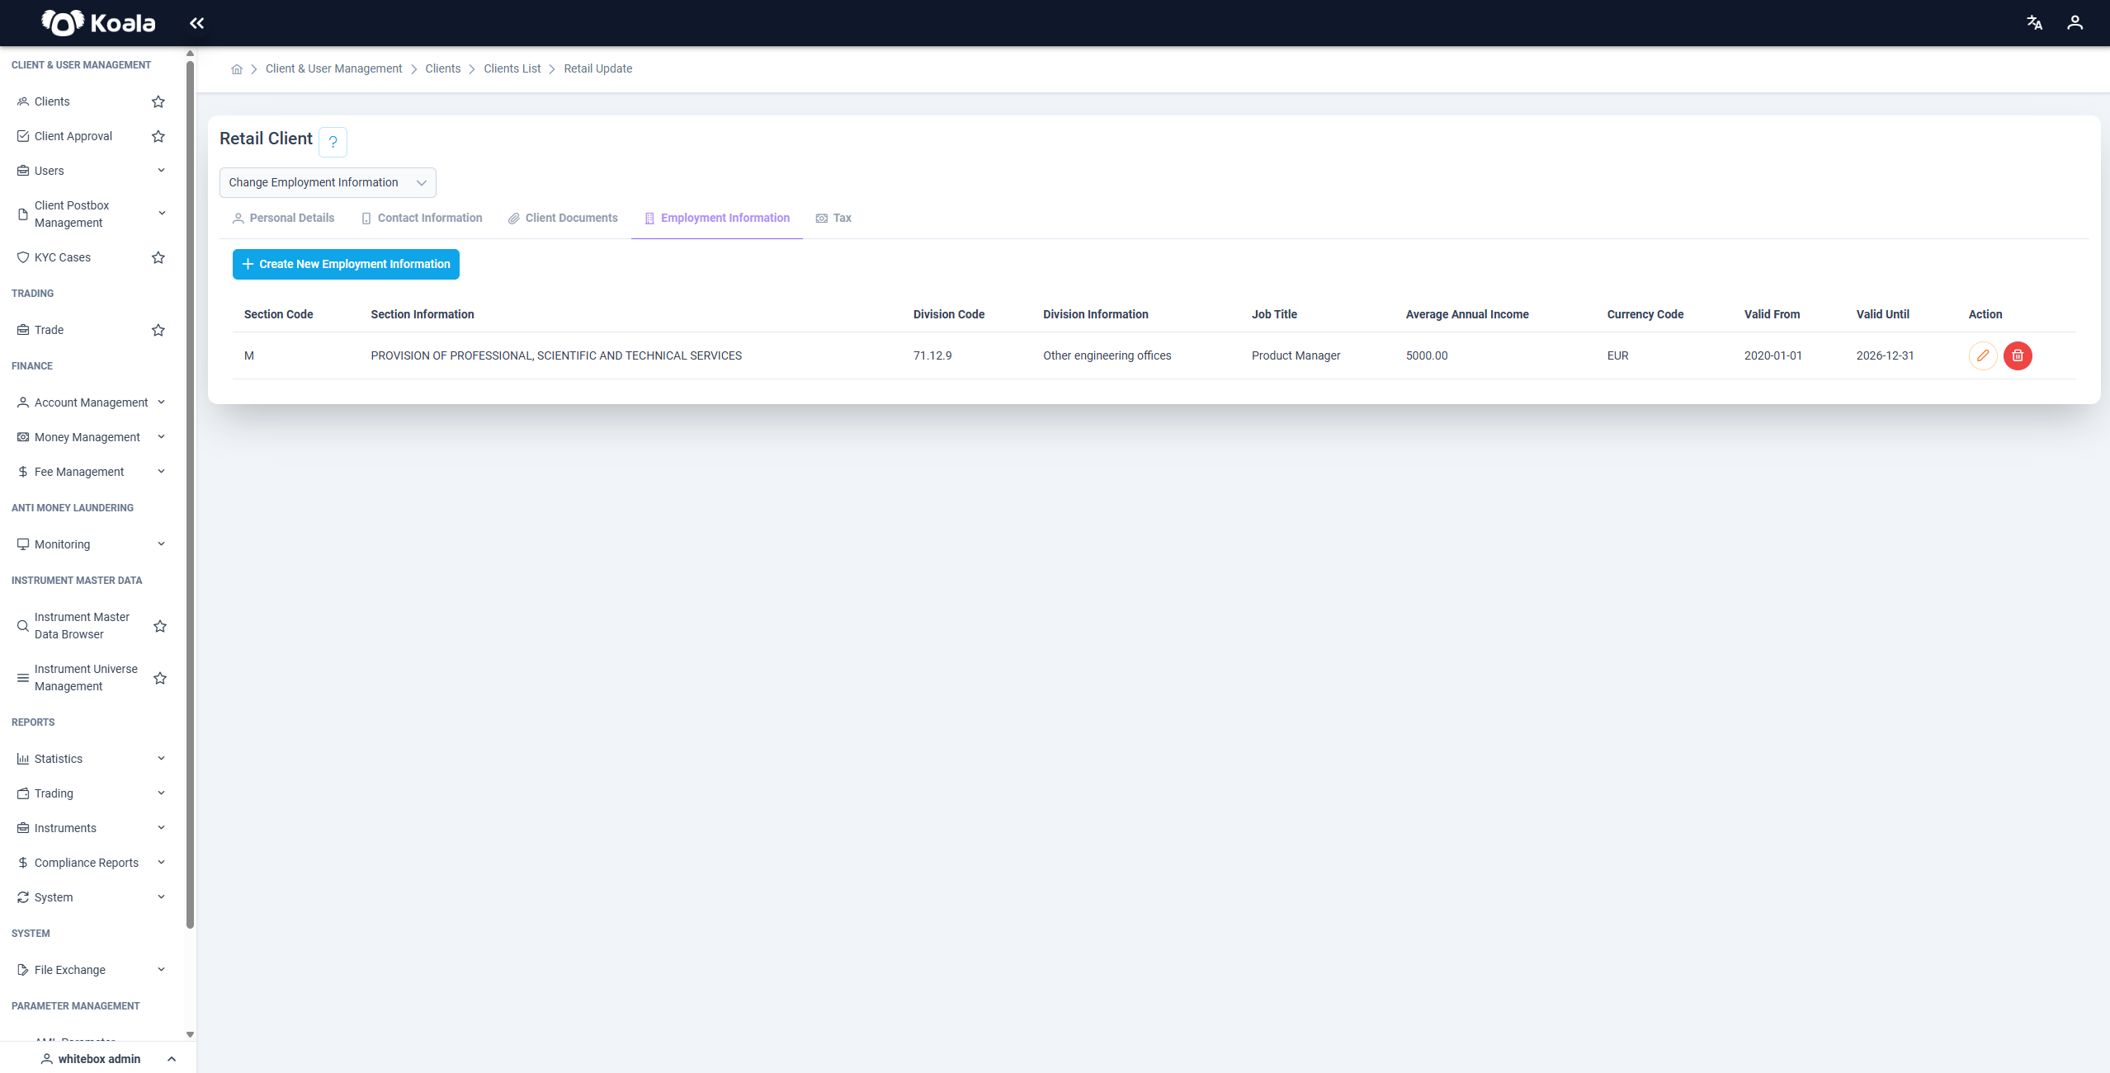The image size is (2110, 1073).
Task: Select the EUR currency code cell
Action: (1617, 355)
